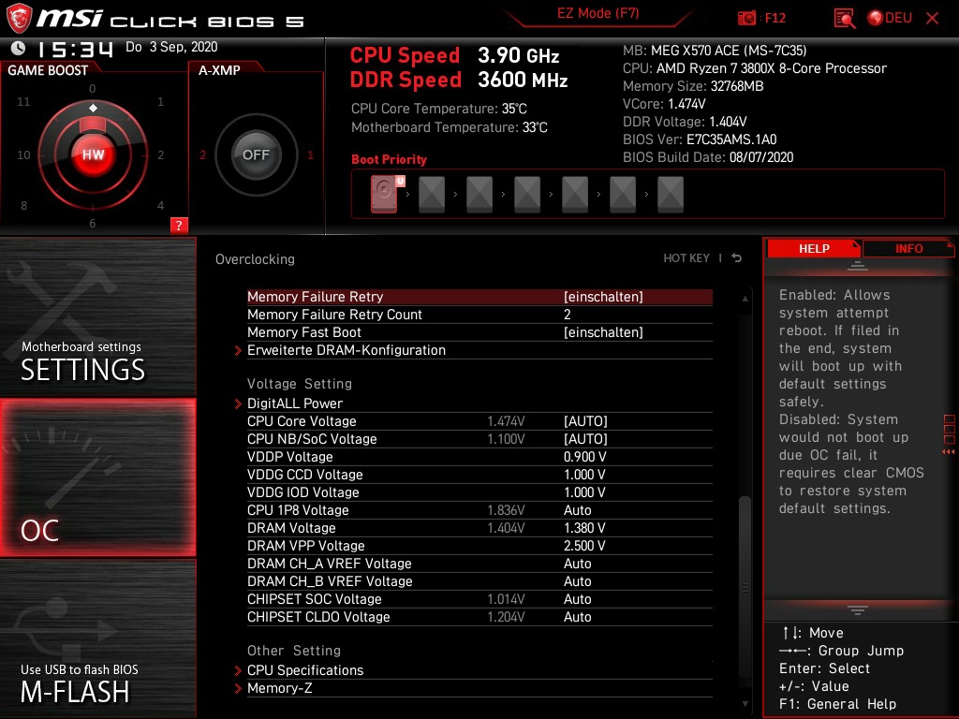
Task: Open the Motherboard SETTINGS section
Action: click(97, 316)
